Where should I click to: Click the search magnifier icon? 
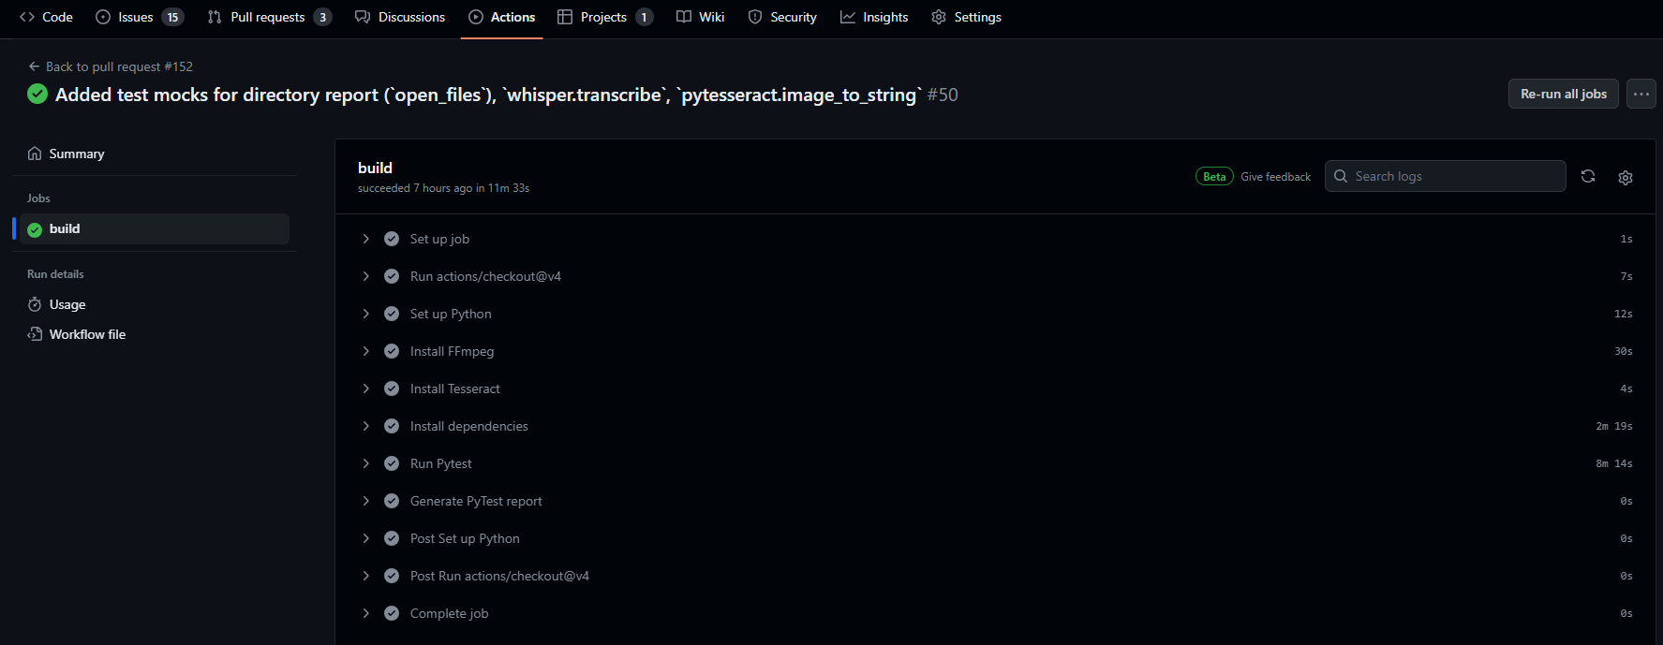coord(1341,176)
